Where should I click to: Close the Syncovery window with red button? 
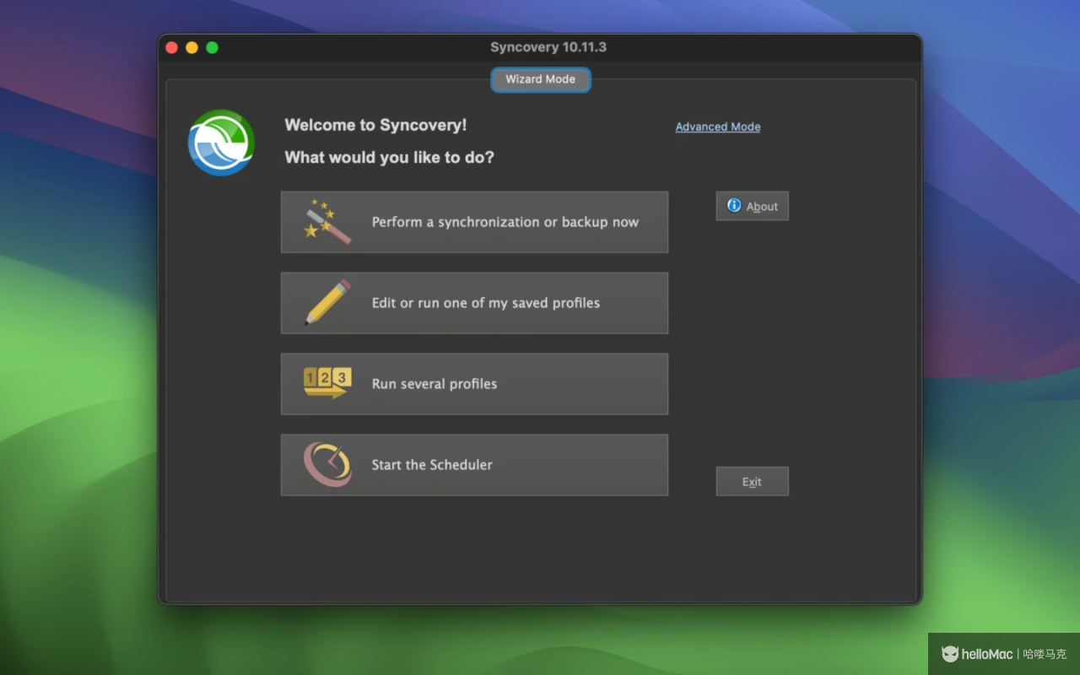[x=171, y=47]
